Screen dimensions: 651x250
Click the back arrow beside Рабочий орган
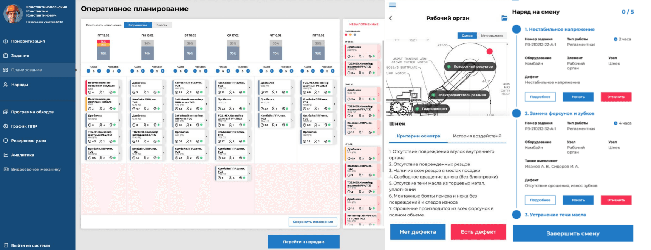(391, 18)
